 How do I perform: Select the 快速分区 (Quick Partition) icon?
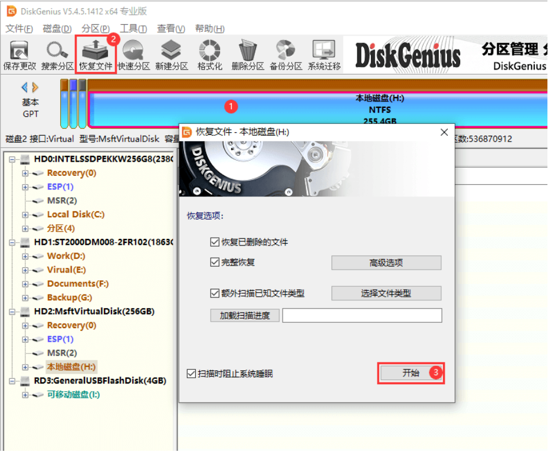click(133, 54)
